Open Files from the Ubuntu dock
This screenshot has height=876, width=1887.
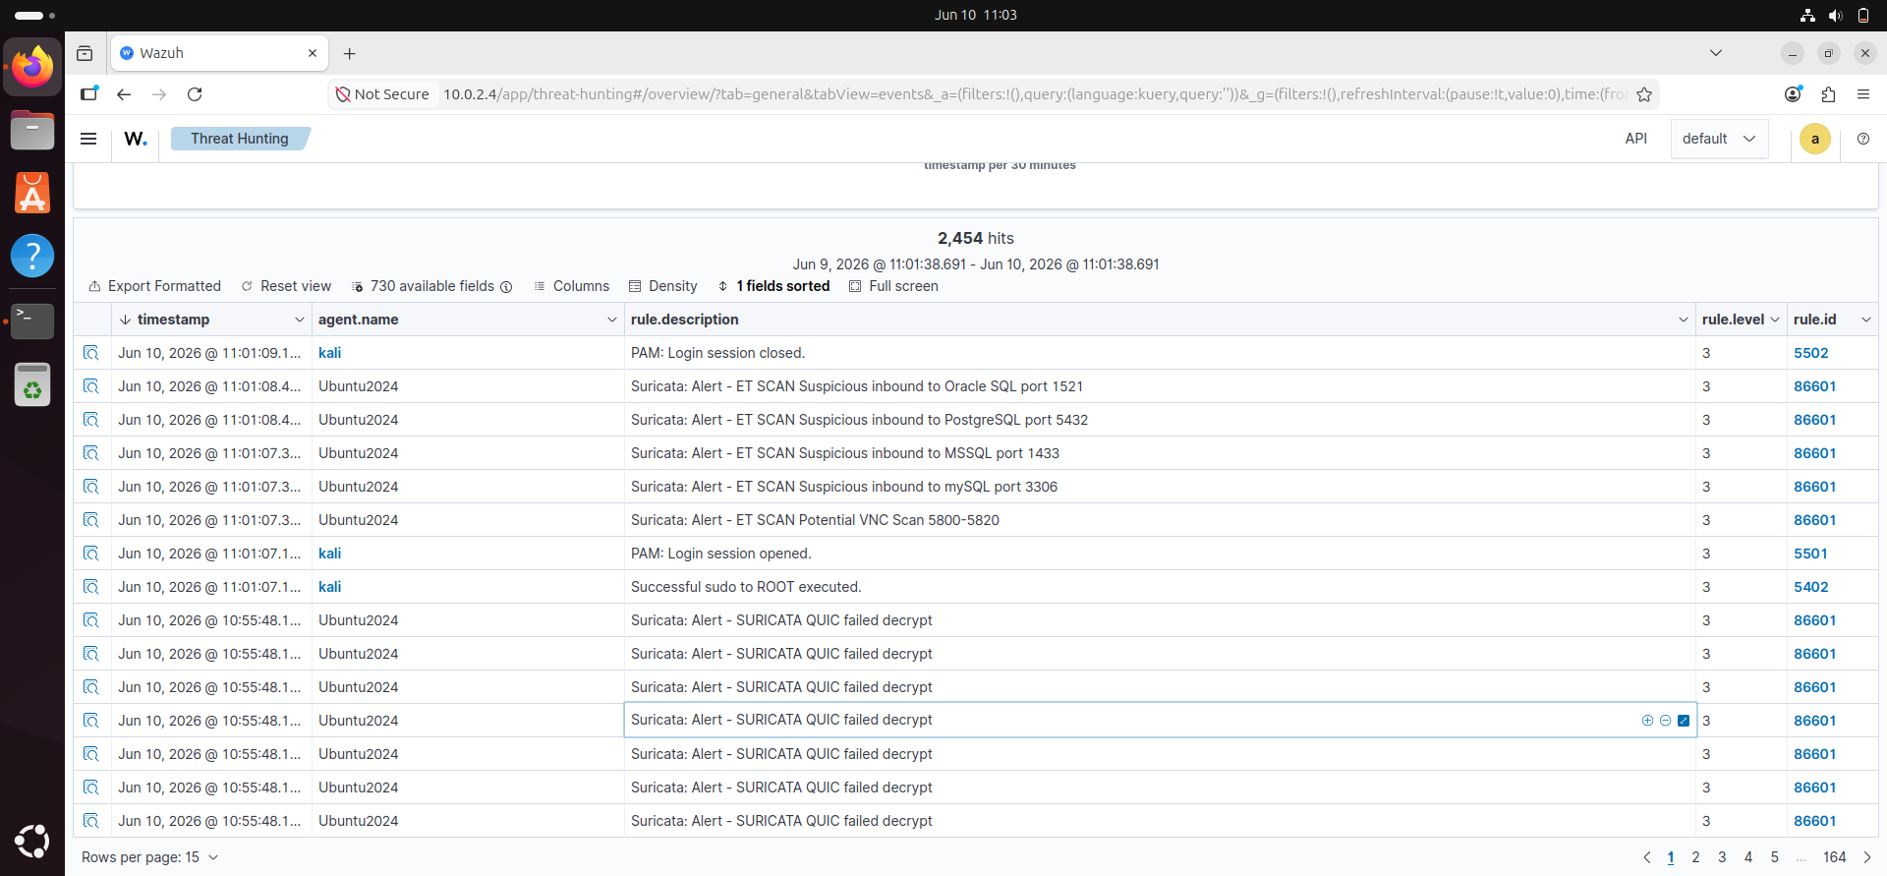32,130
